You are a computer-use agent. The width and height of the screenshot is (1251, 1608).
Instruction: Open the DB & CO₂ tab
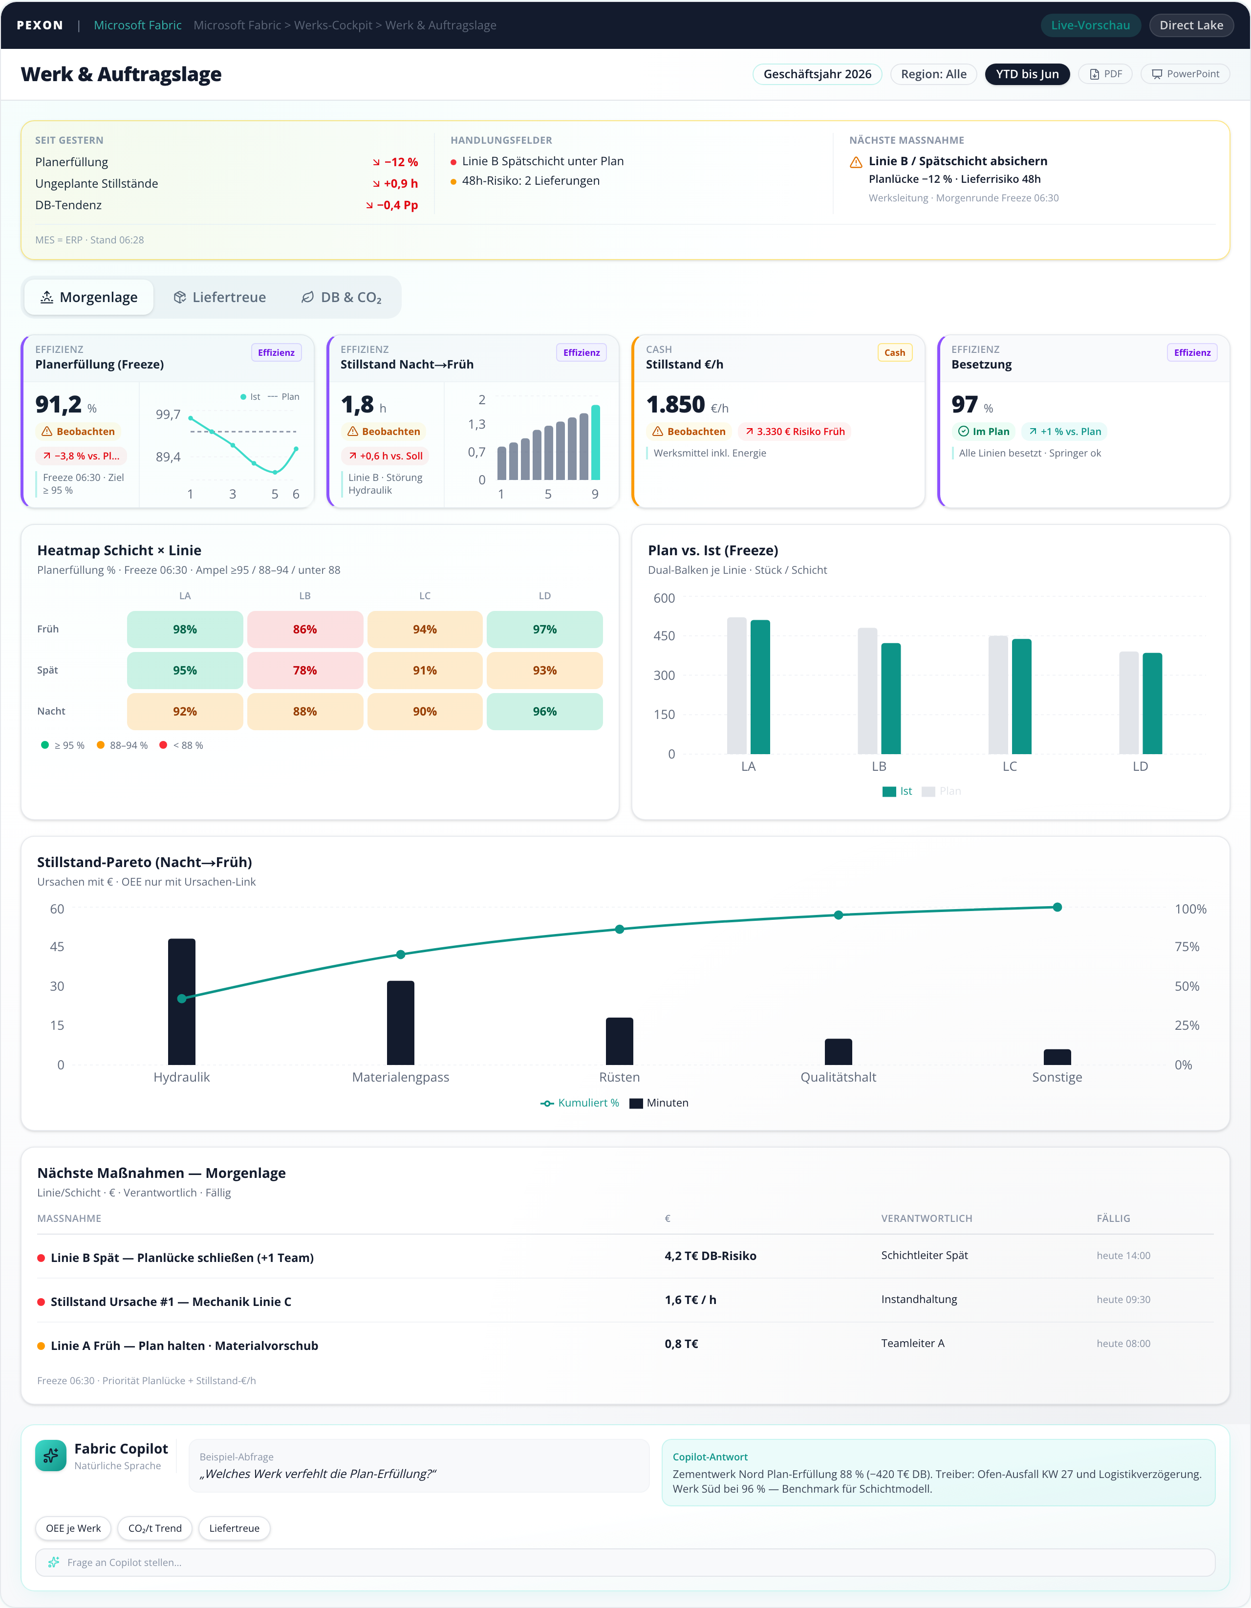[341, 297]
